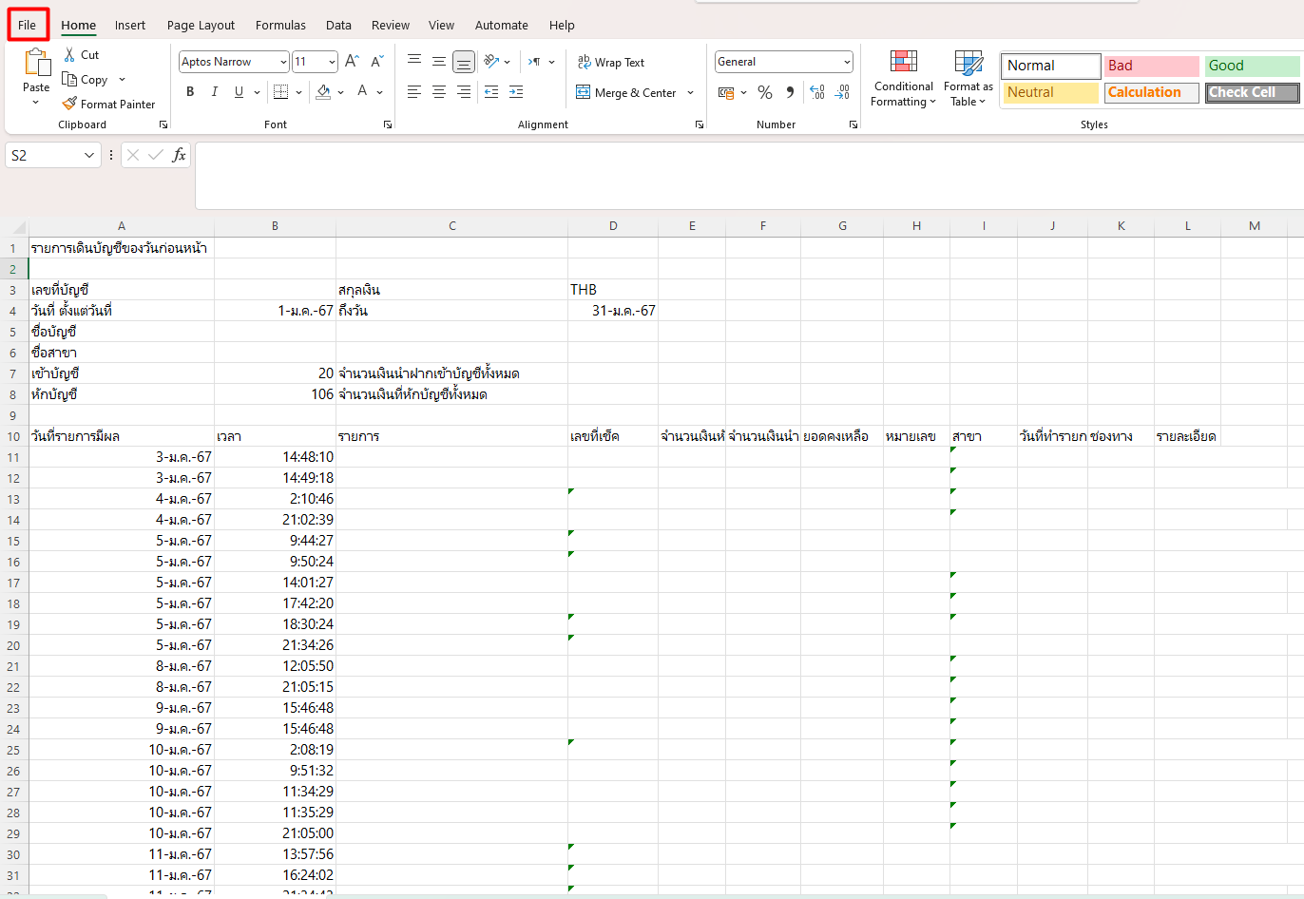Apply Percent Style format
Image resolution: width=1304 pixels, height=899 pixels.
click(x=765, y=92)
